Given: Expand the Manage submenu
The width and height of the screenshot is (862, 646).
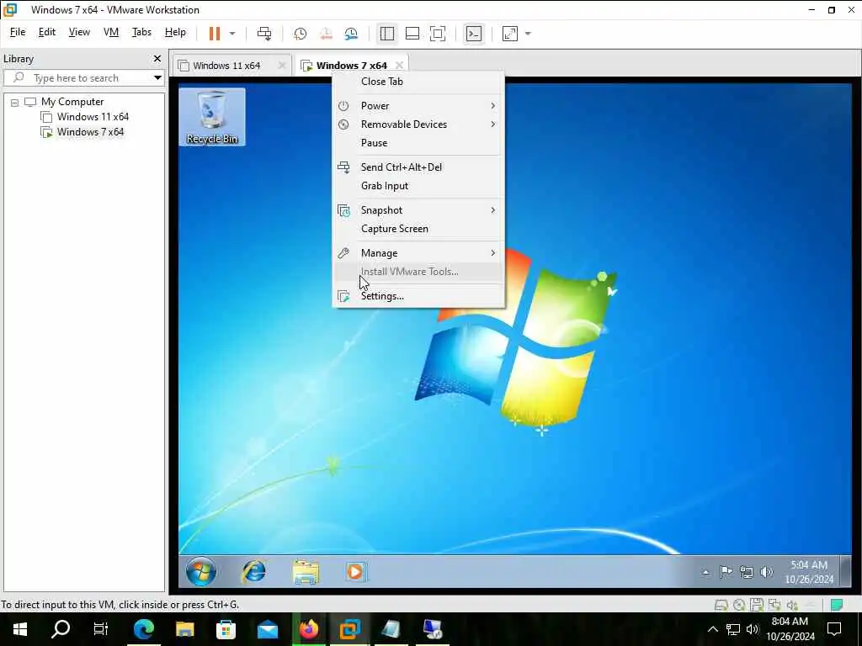Looking at the screenshot, I should coord(419,252).
